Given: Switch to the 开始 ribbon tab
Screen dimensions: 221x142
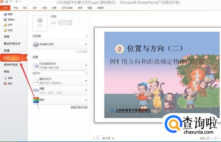Looking at the screenshot, I should (16, 8).
